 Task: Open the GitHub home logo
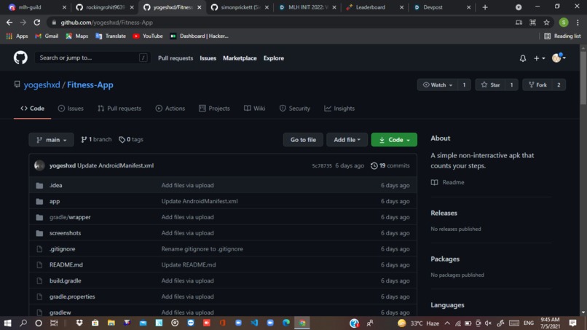20,58
